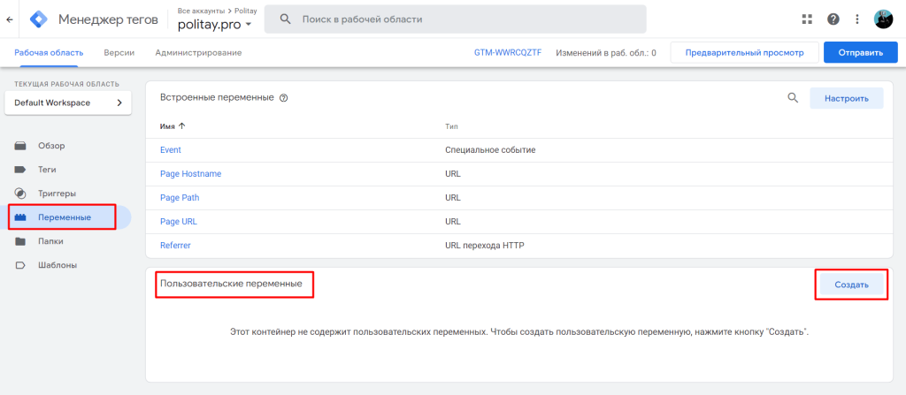Open the three-dot more options menu
The width and height of the screenshot is (906, 395).
tap(857, 19)
